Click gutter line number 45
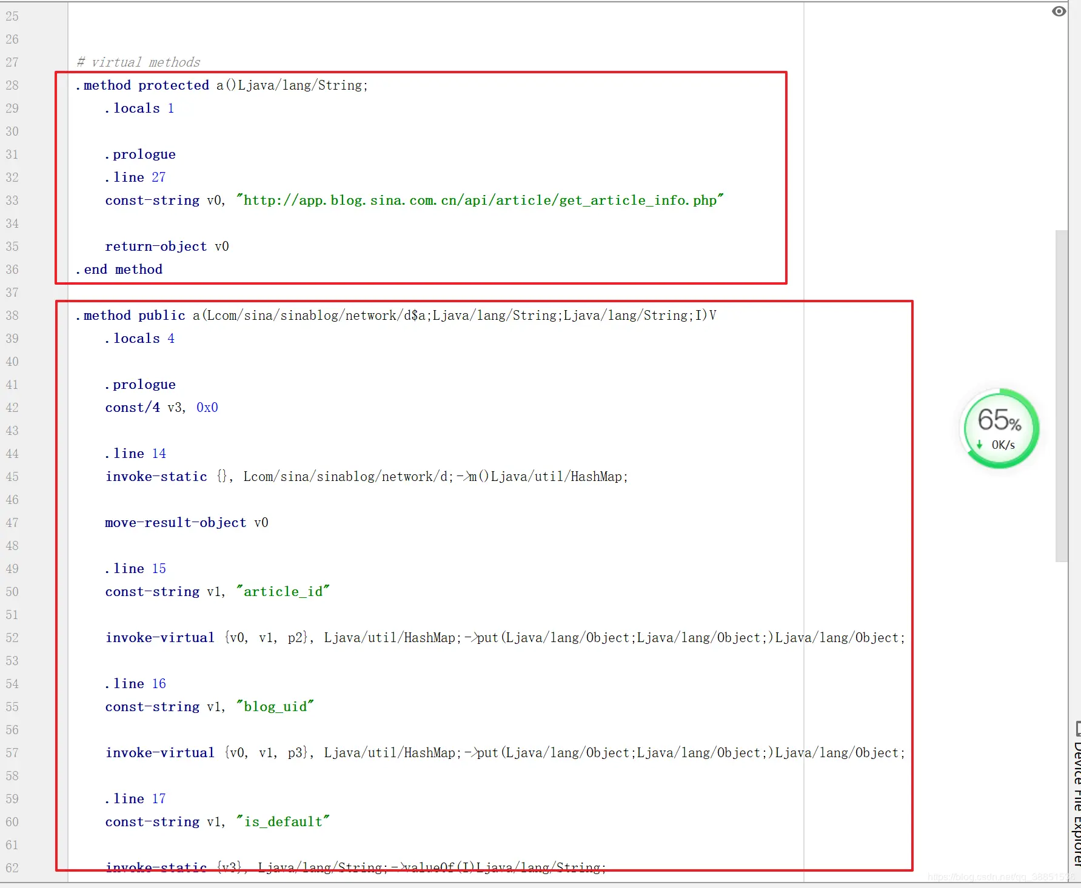Viewport: 1081px width, 888px height. (x=12, y=477)
